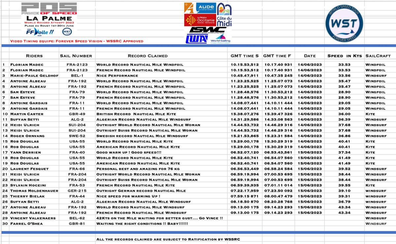Select sail number SWE-52
Screen dimensions: 396x244
(x=77, y=136)
